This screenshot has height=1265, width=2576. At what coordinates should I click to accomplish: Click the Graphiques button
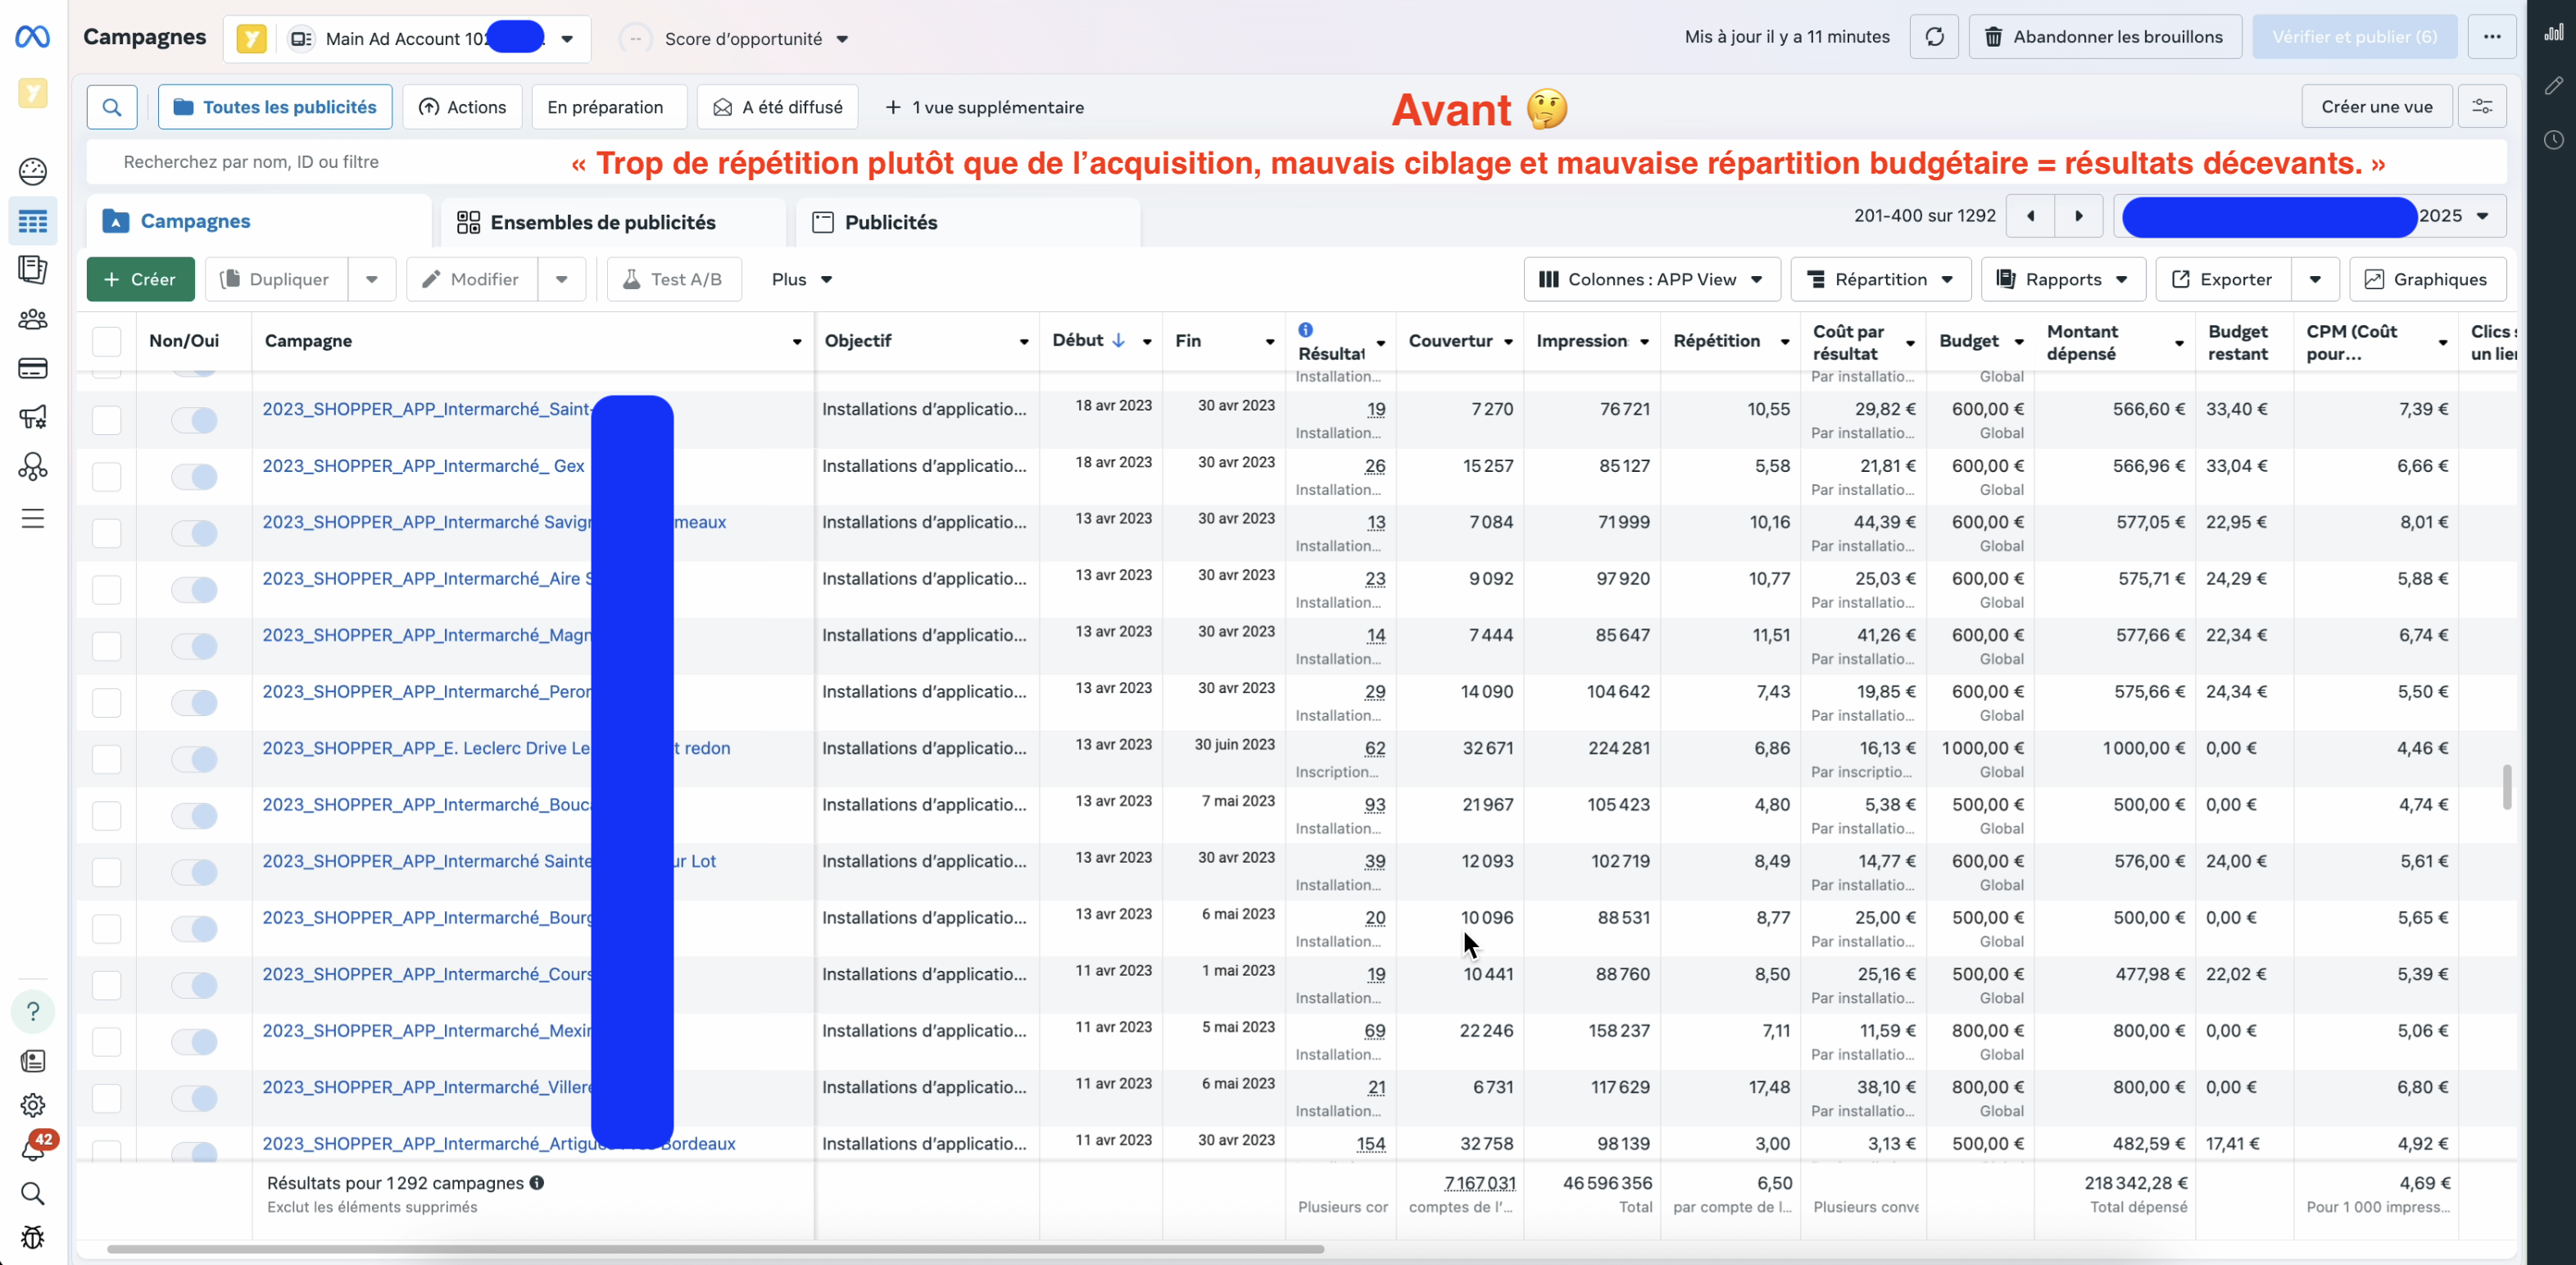[x=2427, y=279]
